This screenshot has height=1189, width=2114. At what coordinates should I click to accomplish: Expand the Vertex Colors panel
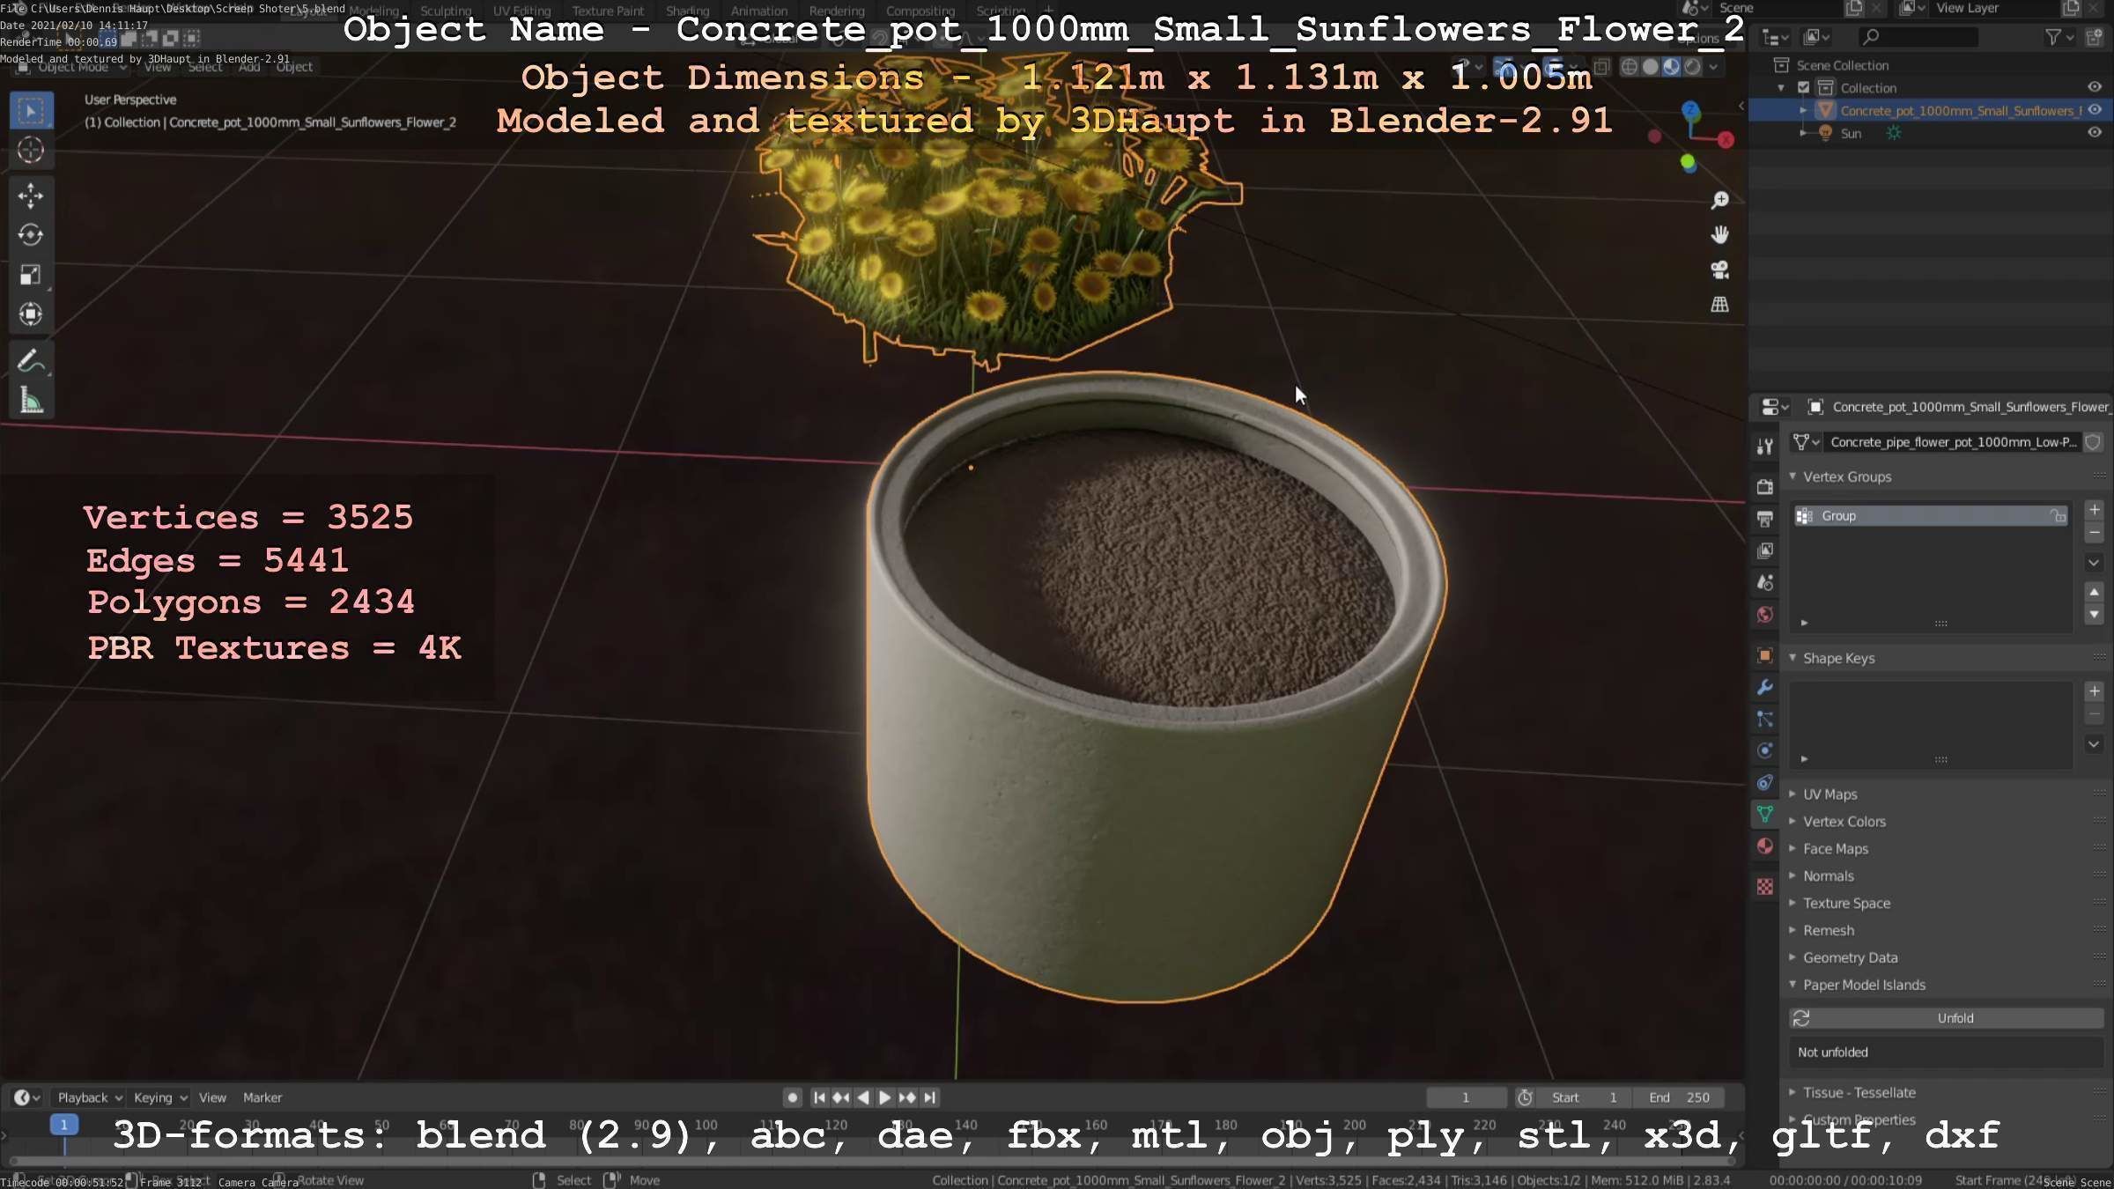coord(1792,822)
